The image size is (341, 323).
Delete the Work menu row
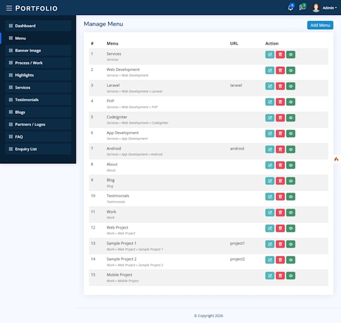(280, 213)
